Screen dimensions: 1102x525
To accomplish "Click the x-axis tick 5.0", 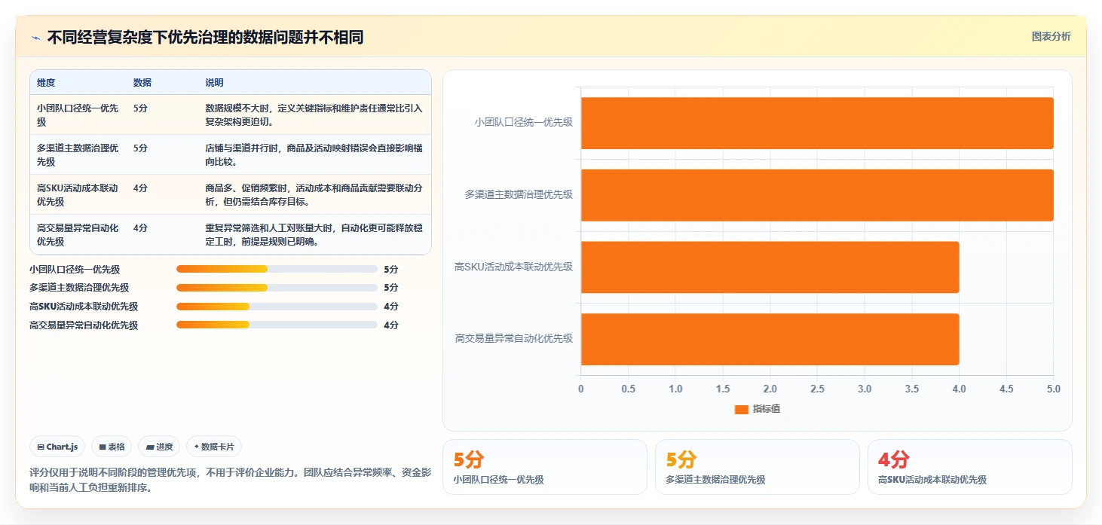I will [x=1054, y=389].
